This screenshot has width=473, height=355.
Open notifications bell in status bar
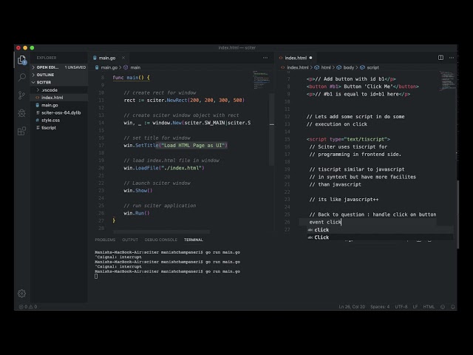[x=453, y=307]
